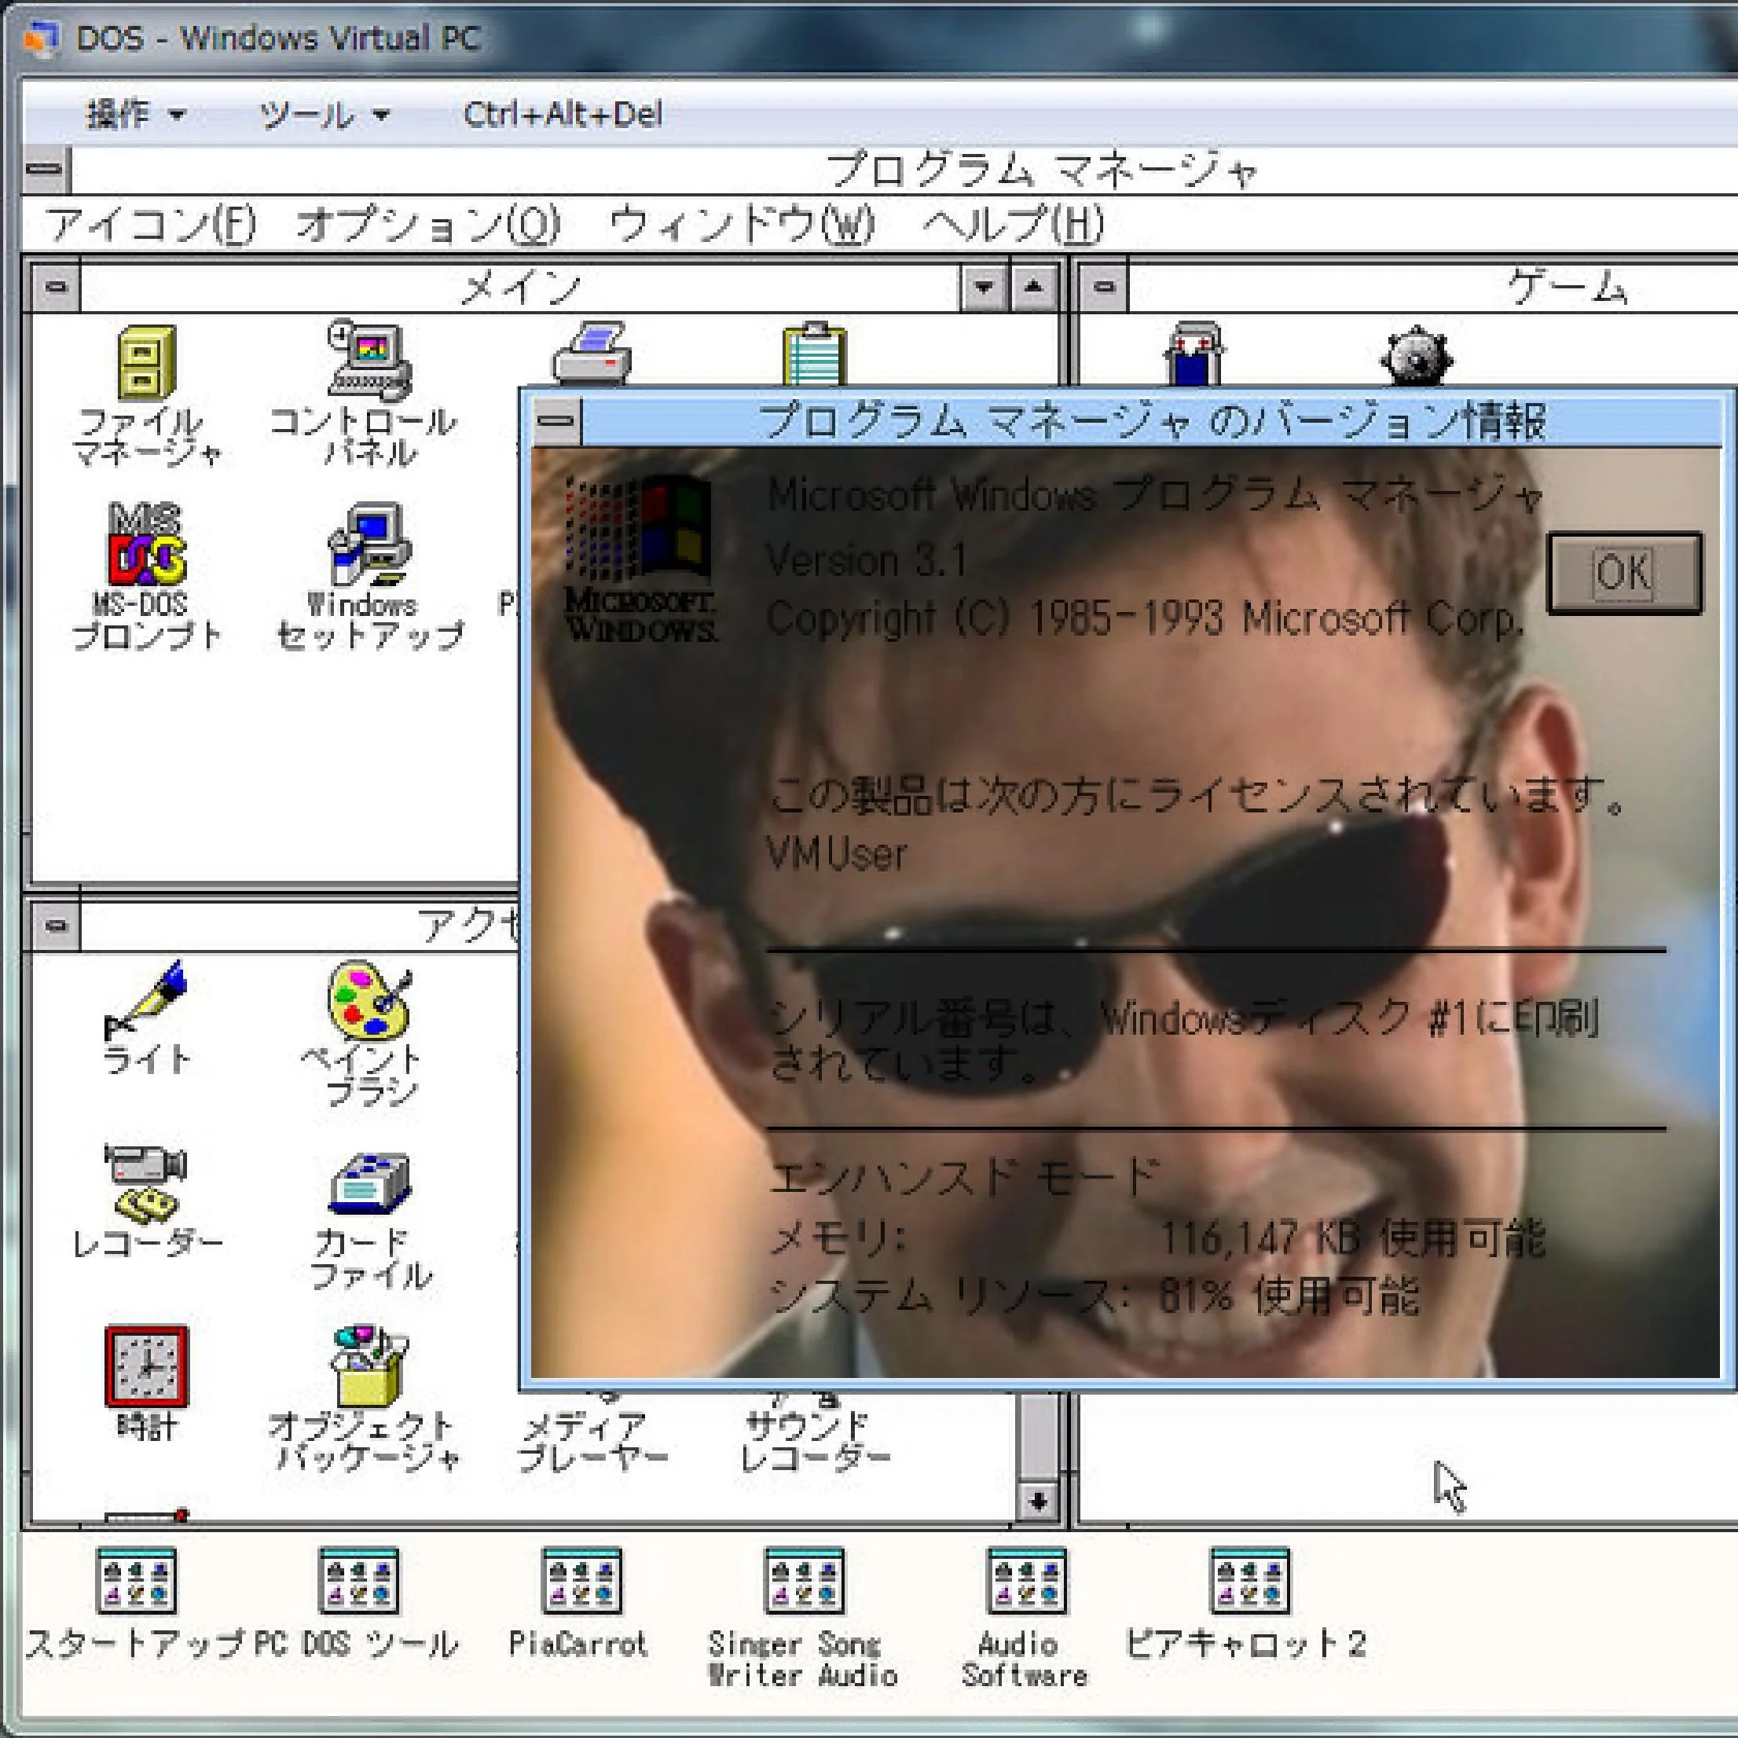Select the PiaCarrot group icon
This screenshot has width=1738, height=1738.
pyautogui.click(x=581, y=1581)
